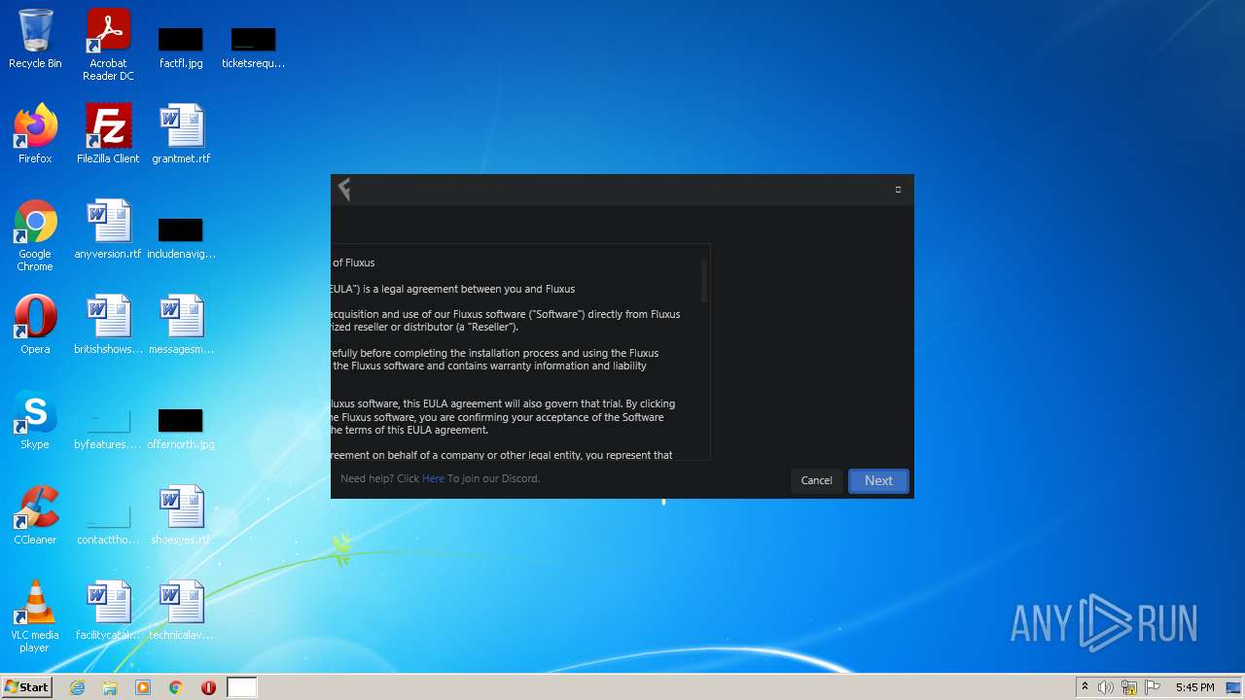Launch Firefox from the desktop

click(35, 133)
